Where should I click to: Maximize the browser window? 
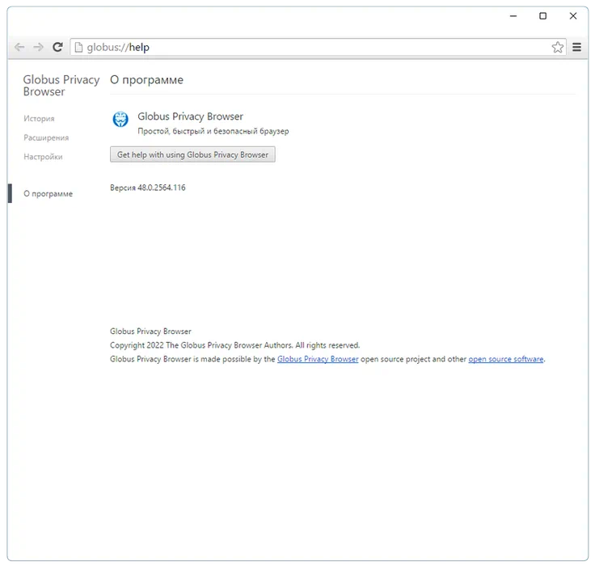click(543, 16)
